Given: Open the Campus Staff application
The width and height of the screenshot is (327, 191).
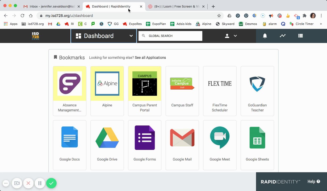Looking at the screenshot, I should pyautogui.click(x=182, y=91).
